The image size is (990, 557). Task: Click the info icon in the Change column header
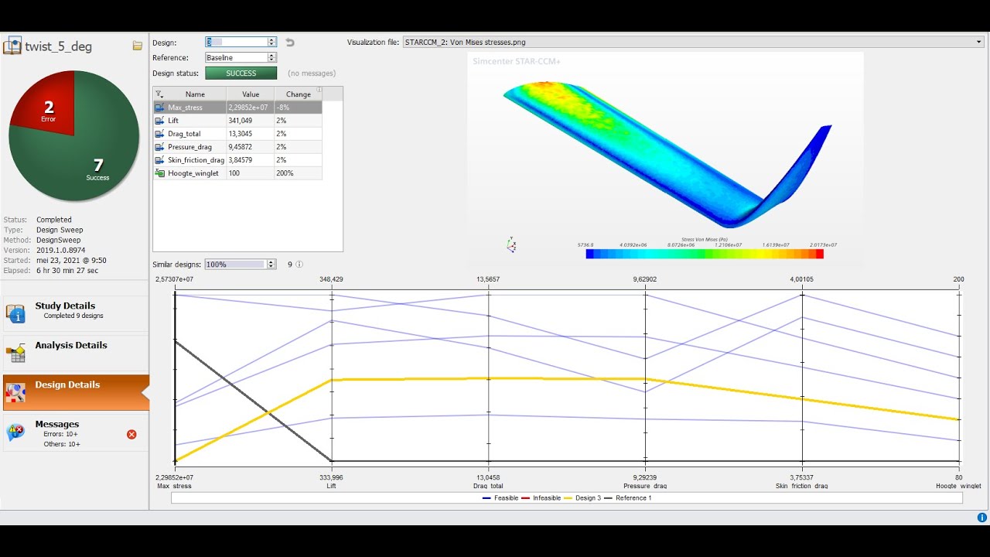(x=319, y=91)
